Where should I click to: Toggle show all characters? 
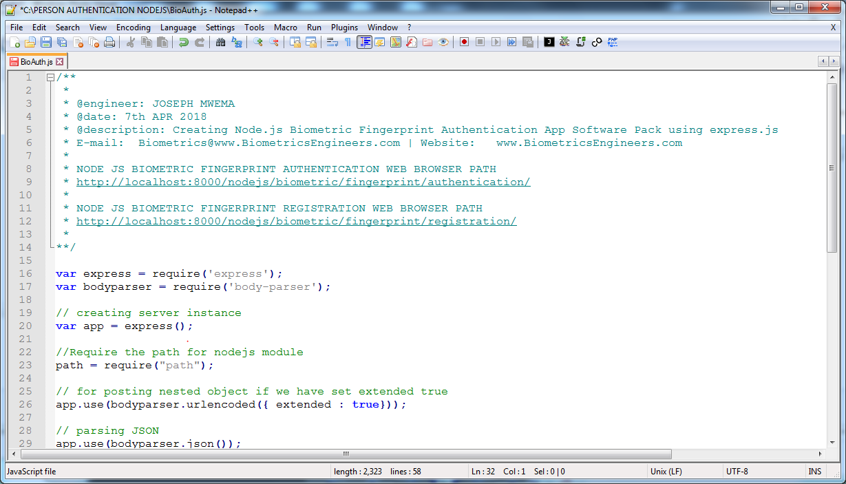coord(348,42)
